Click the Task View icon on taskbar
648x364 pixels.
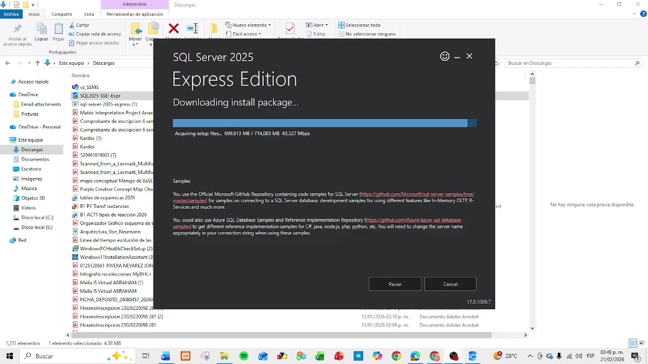146,356
